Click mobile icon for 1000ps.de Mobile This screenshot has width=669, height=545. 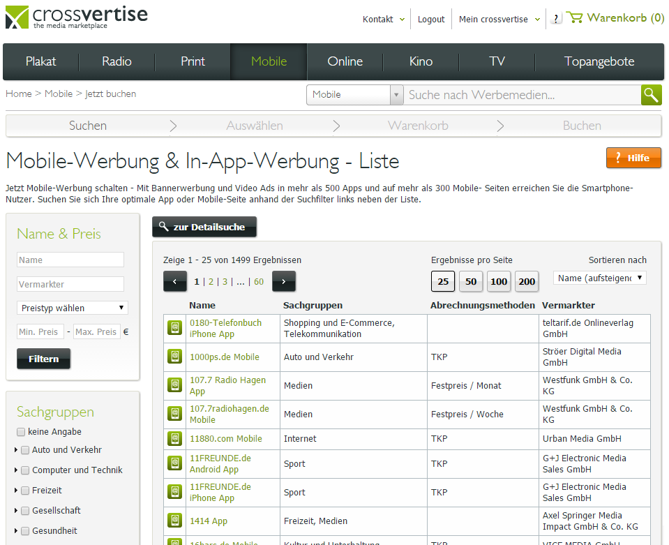pos(175,357)
